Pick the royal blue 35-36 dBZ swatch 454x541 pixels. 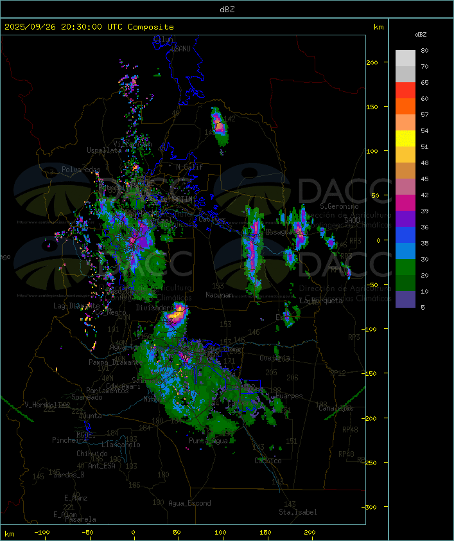tap(405, 235)
